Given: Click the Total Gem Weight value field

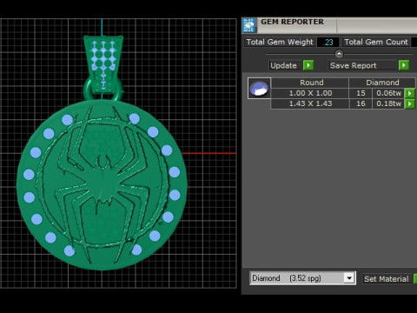Looking at the screenshot, I should coord(328,43).
